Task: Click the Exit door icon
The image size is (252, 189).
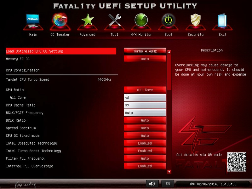Action: point(222,21)
